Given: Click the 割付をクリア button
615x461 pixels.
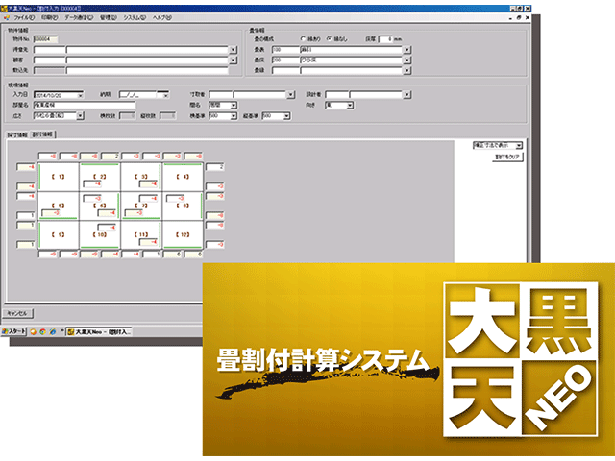Looking at the screenshot, I should coord(507,157).
